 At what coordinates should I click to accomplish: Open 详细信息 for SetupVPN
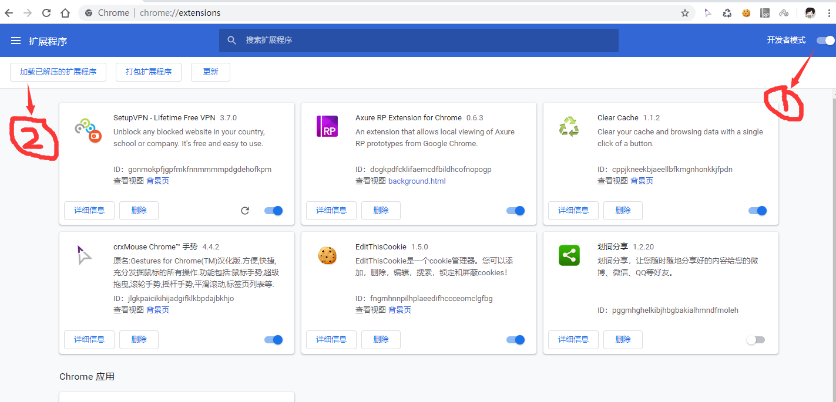pos(89,211)
